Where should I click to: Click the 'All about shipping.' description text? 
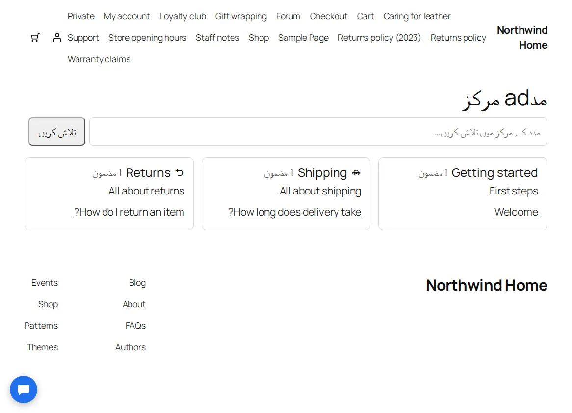pyautogui.click(x=319, y=191)
